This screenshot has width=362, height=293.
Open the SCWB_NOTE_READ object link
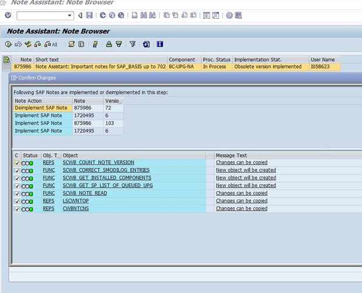point(85,193)
